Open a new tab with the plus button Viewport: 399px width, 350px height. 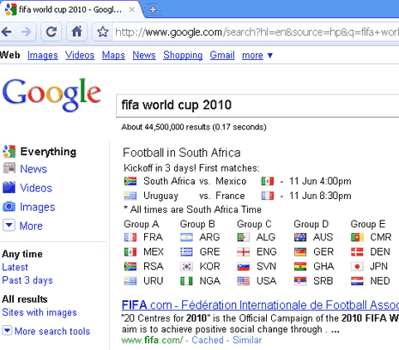click(x=153, y=9)
